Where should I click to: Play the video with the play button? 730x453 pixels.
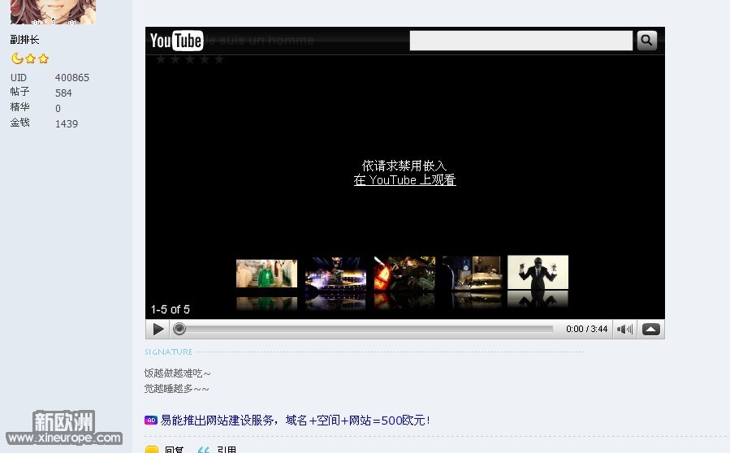158,329
